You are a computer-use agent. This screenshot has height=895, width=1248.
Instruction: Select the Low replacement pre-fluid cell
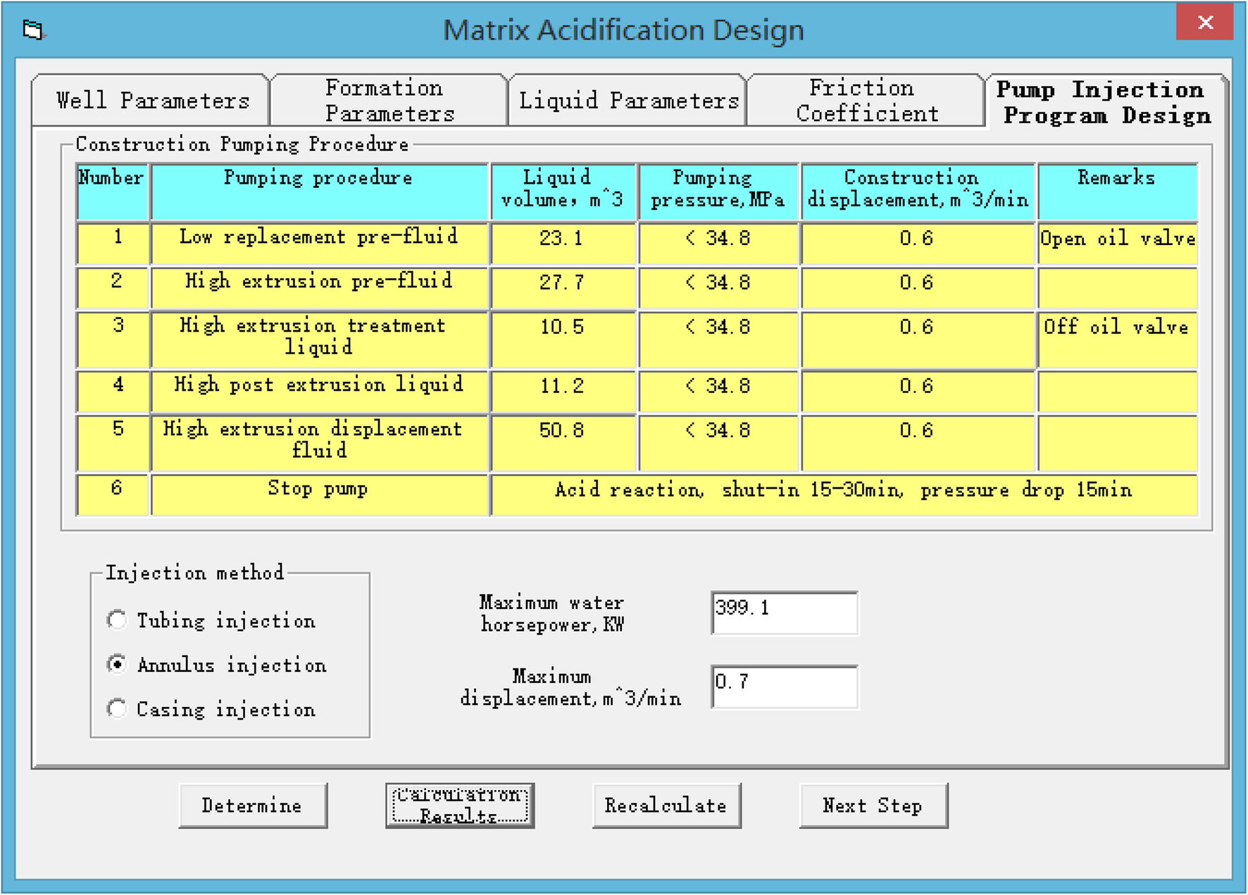[x=318, y=238]
